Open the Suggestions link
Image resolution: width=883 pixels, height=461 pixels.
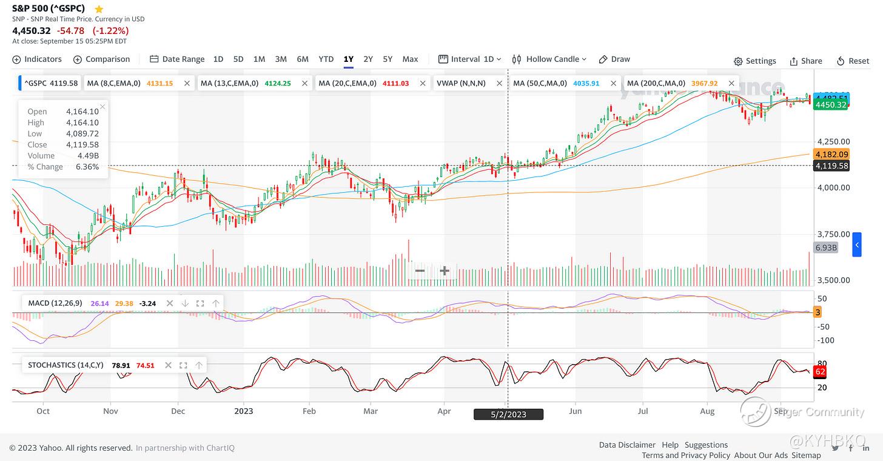pos(706,445)
